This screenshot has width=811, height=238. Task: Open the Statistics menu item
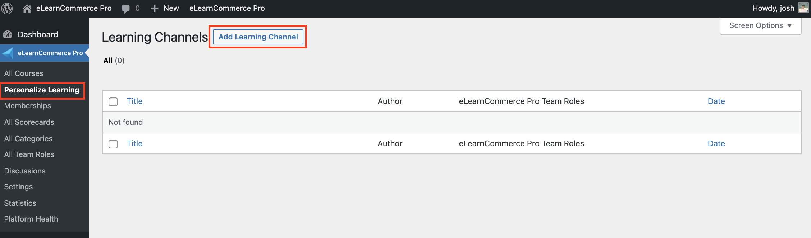coord(20,203)
